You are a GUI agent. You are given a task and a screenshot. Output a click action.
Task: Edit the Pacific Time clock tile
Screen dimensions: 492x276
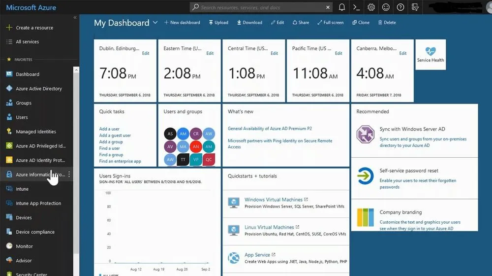coord(338,53)
